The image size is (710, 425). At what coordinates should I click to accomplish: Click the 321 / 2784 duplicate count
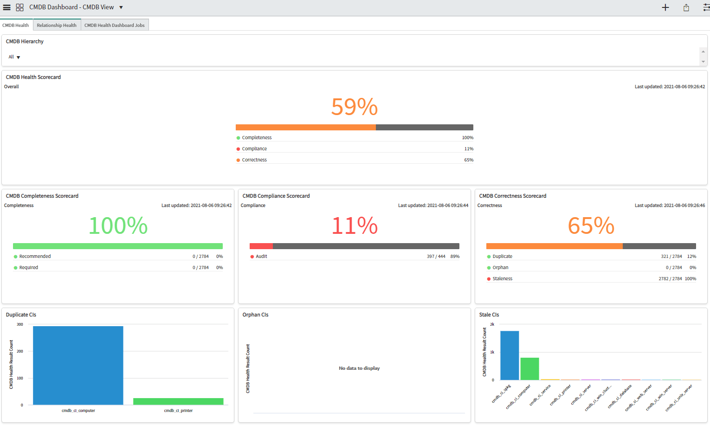click(671, 257)
